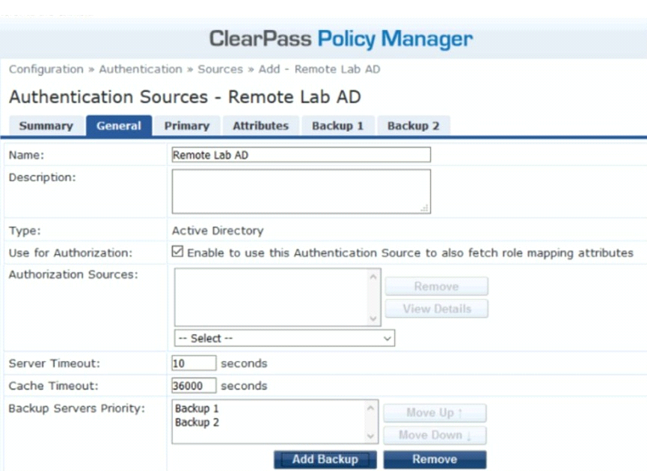Click the Add Backup button
Screen dimensions: 647x471
tap(325, 460)
